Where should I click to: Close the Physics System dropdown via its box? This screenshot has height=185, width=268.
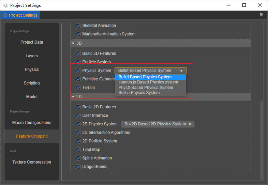pyautogui.click(x=150, y=71)
